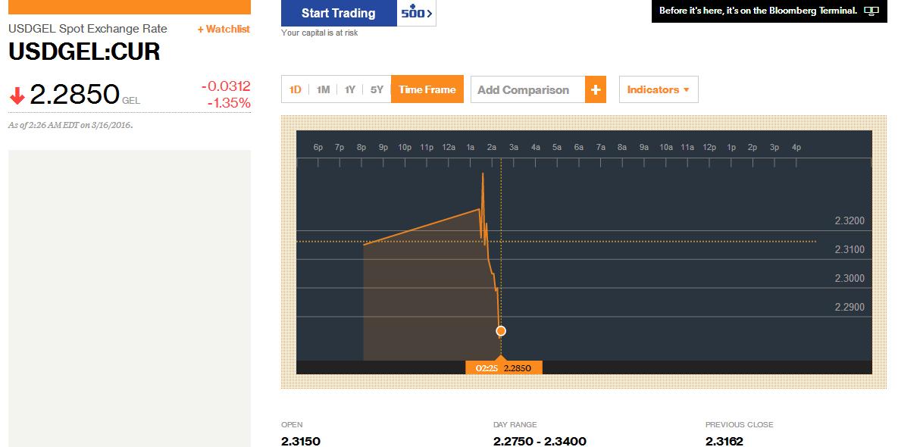Click the 02:25 2.2850 chart tooltip label
Image resolution: width=898 pixels, height=447 pixels.
pyautogui.click(x=503, y=368)
